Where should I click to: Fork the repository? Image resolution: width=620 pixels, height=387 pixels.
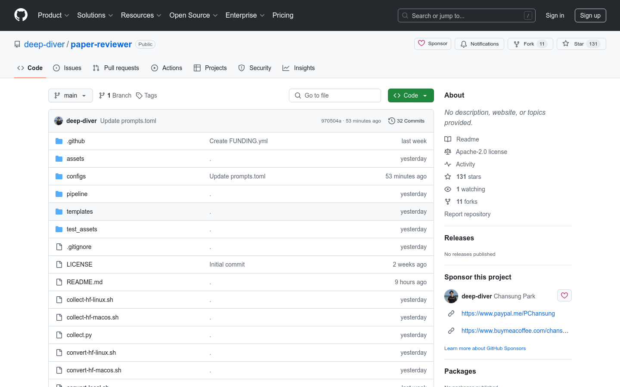pyautogui.click(x=530, y=44)
